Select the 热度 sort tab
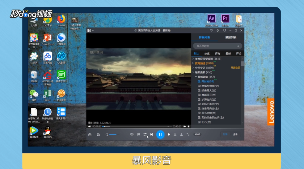The height and width of the screenshot is (169, 304). [x=207, y=54]
